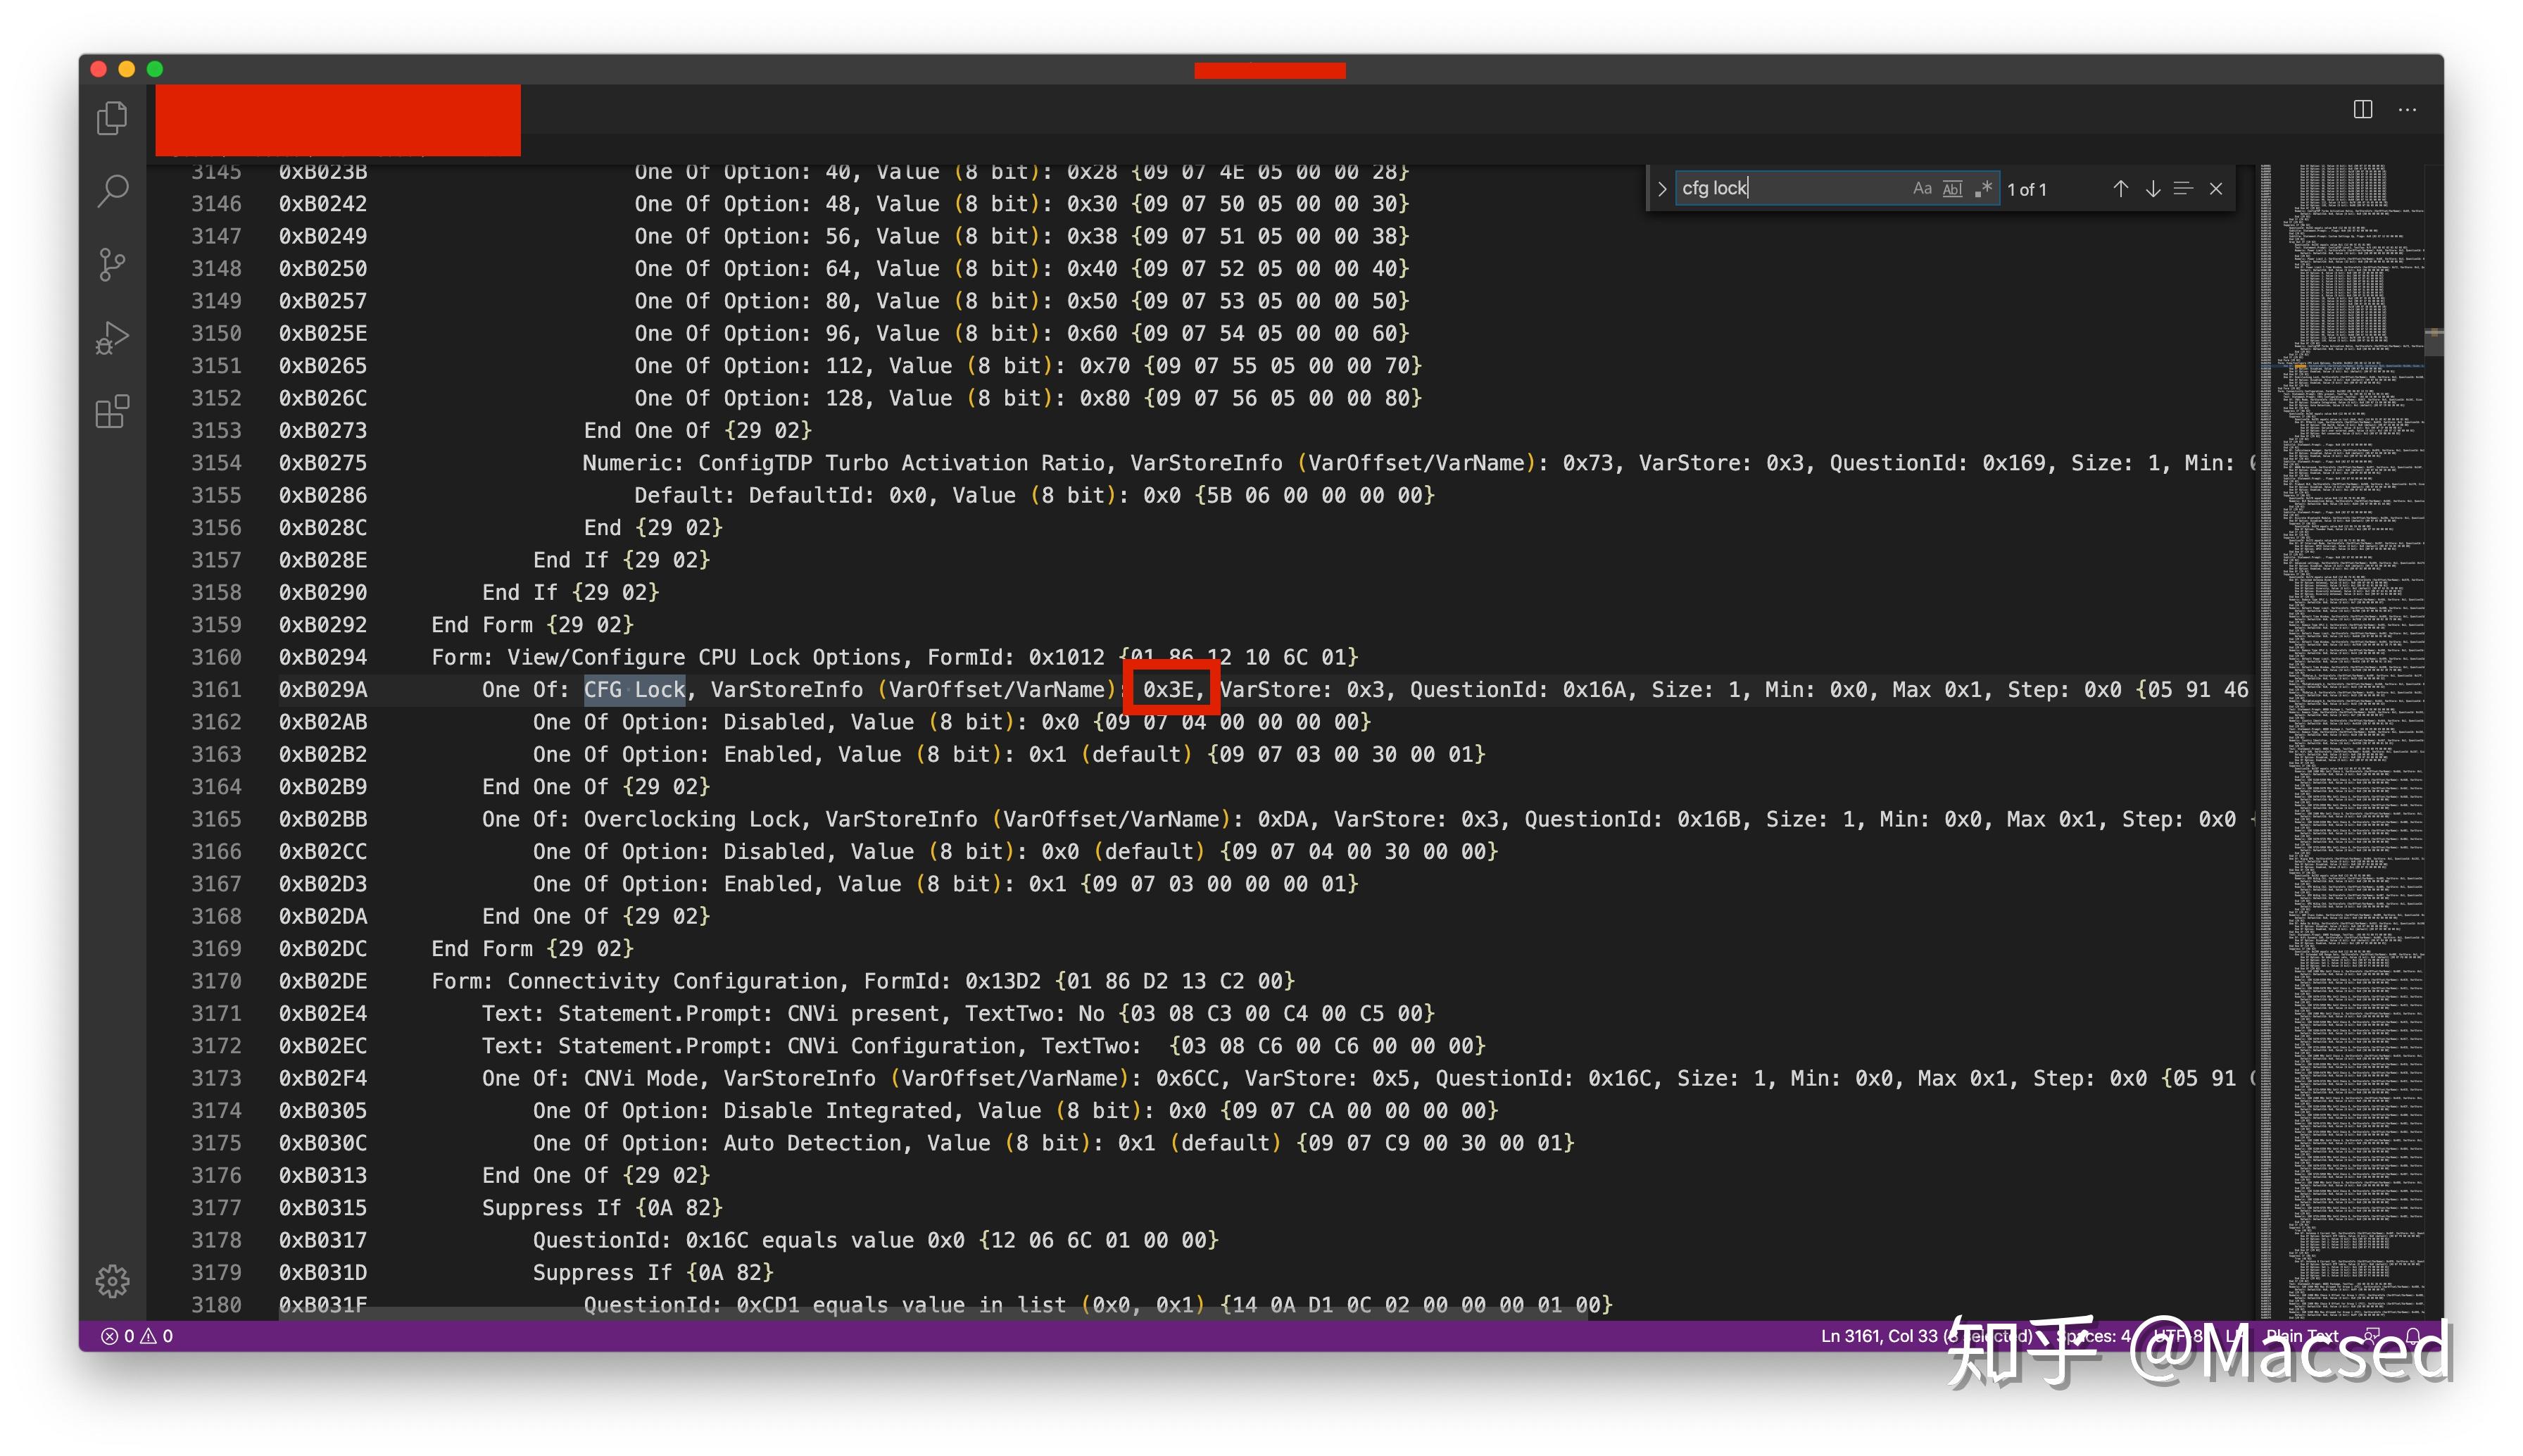The image size is (2523, 1456).
Task: Toggle the split editor icon
Action: (2364, 109)
